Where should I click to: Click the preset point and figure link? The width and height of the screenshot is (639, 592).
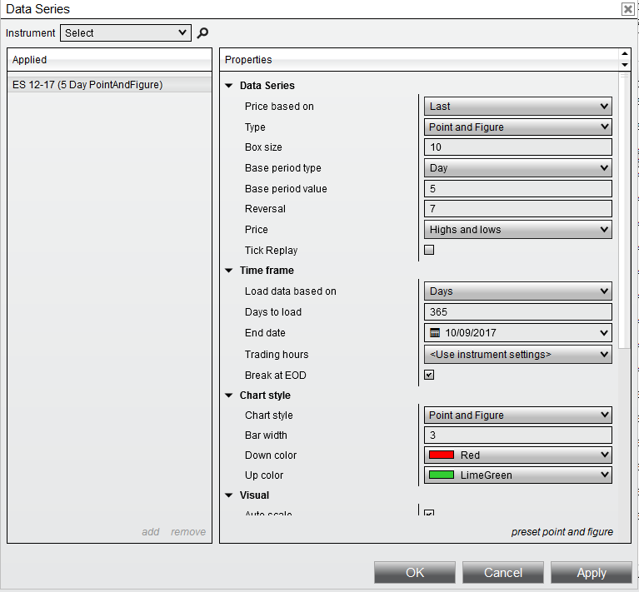tap(562, 532)
